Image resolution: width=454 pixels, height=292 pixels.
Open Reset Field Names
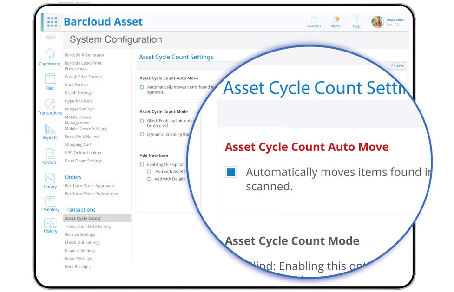[82, 136]
